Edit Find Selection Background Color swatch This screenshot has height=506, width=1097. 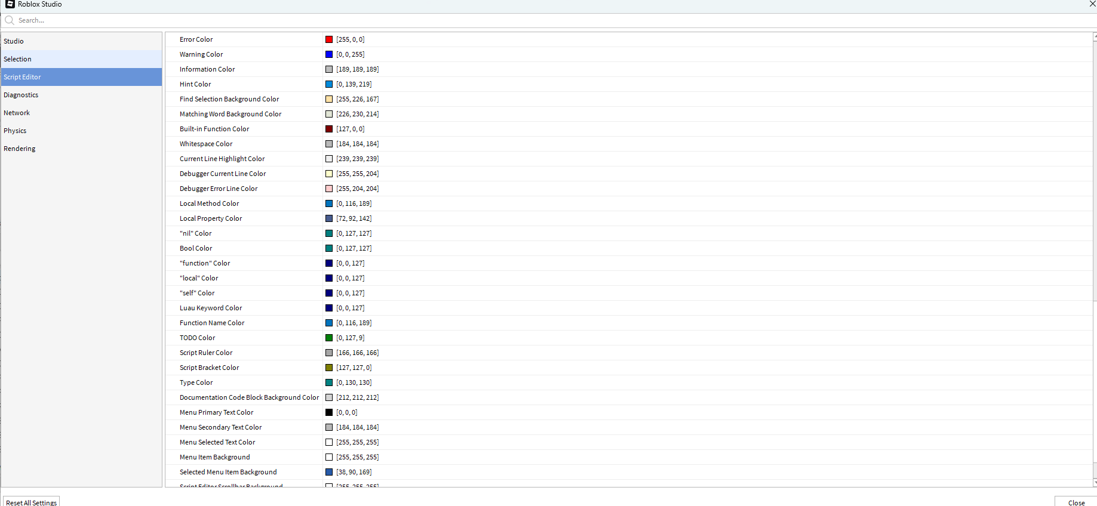point(329,99)
